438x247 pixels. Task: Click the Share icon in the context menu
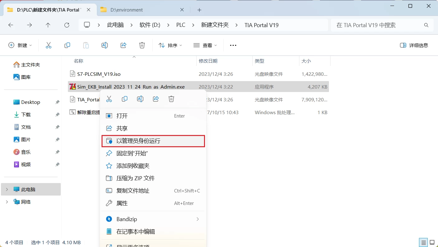(x=156, y=99)
